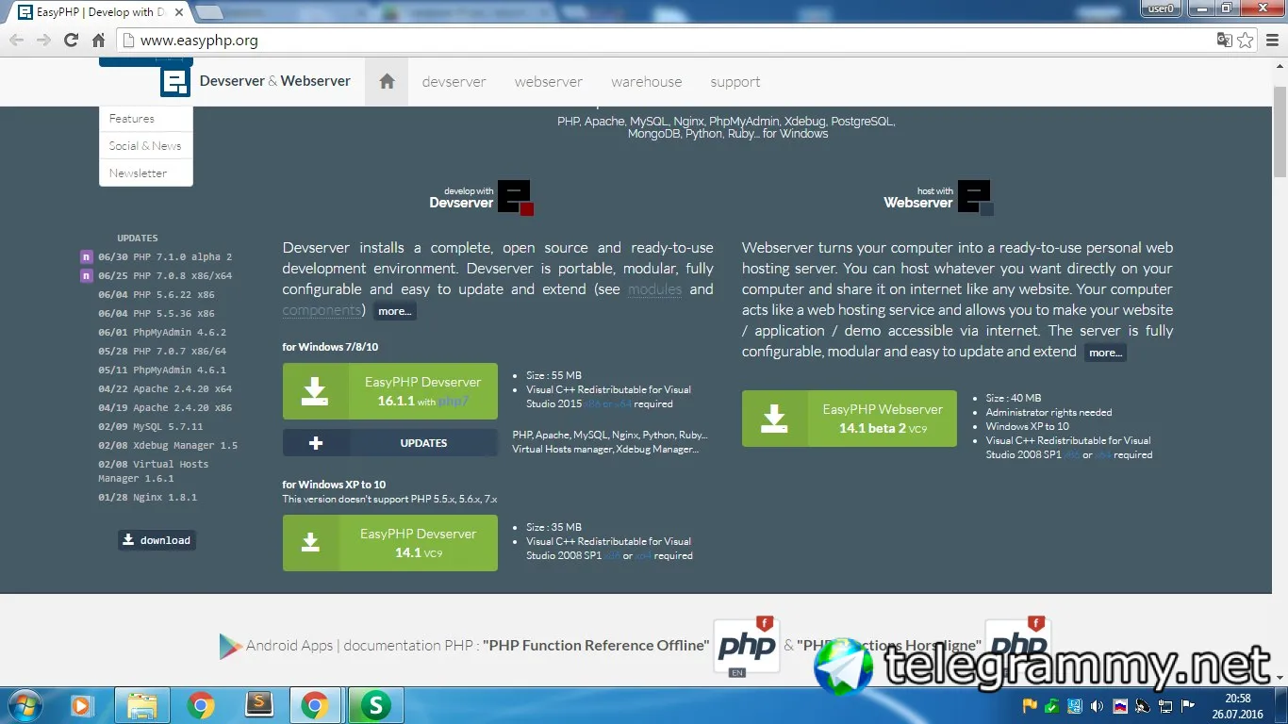1288x724 pixels.
Task: Click the Devserver logo above the description
Action: point(514,196)
